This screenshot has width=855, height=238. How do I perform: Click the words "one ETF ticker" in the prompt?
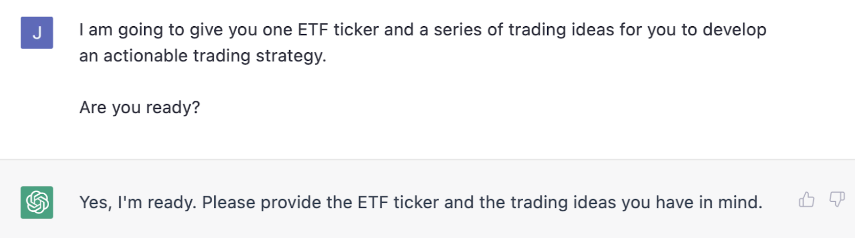[x=320, y=30]
